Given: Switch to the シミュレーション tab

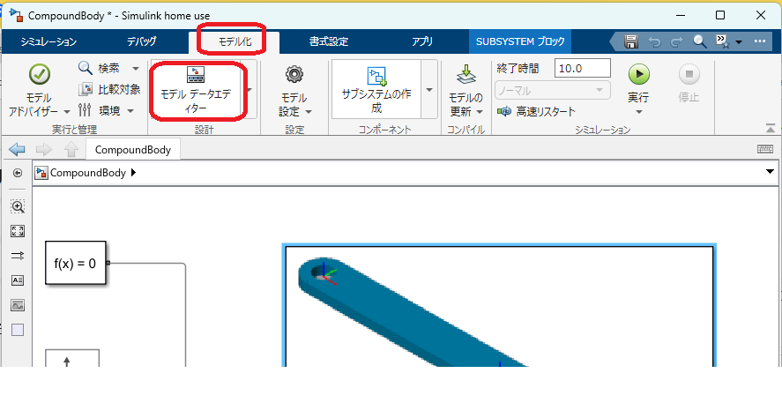Looking at the screenshot, I should tap(48, 41).
